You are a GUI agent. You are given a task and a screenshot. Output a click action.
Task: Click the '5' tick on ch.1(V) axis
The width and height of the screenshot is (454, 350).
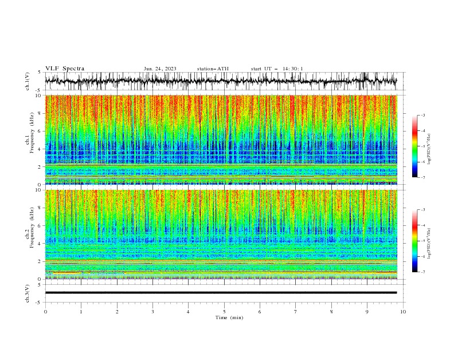tap(40, 73)
